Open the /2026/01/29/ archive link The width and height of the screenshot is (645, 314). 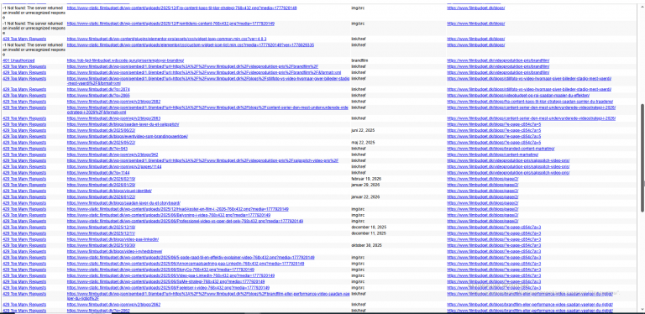pyautogui.click(x=101, y=185)
